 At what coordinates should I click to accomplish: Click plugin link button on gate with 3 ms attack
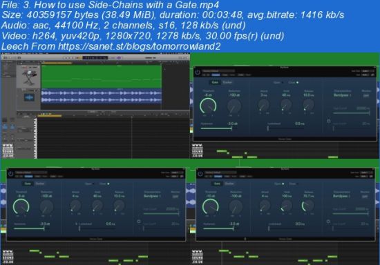[x=372, y=75]
